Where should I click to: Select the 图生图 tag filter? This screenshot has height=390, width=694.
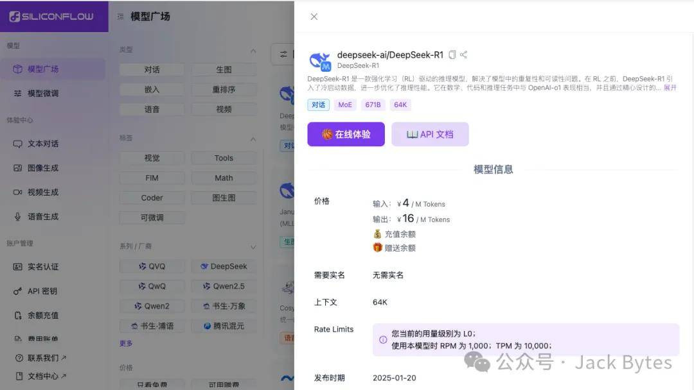coord(224,198)
